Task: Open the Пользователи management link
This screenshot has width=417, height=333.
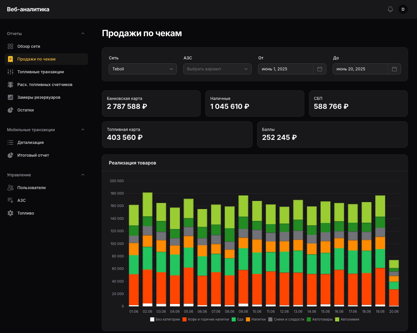Action: pos(46,188)
